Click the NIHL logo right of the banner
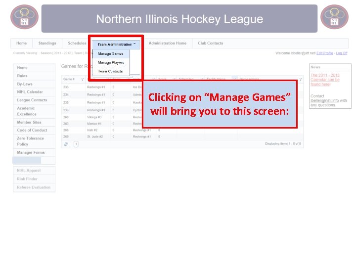 (x=334, y=17)
